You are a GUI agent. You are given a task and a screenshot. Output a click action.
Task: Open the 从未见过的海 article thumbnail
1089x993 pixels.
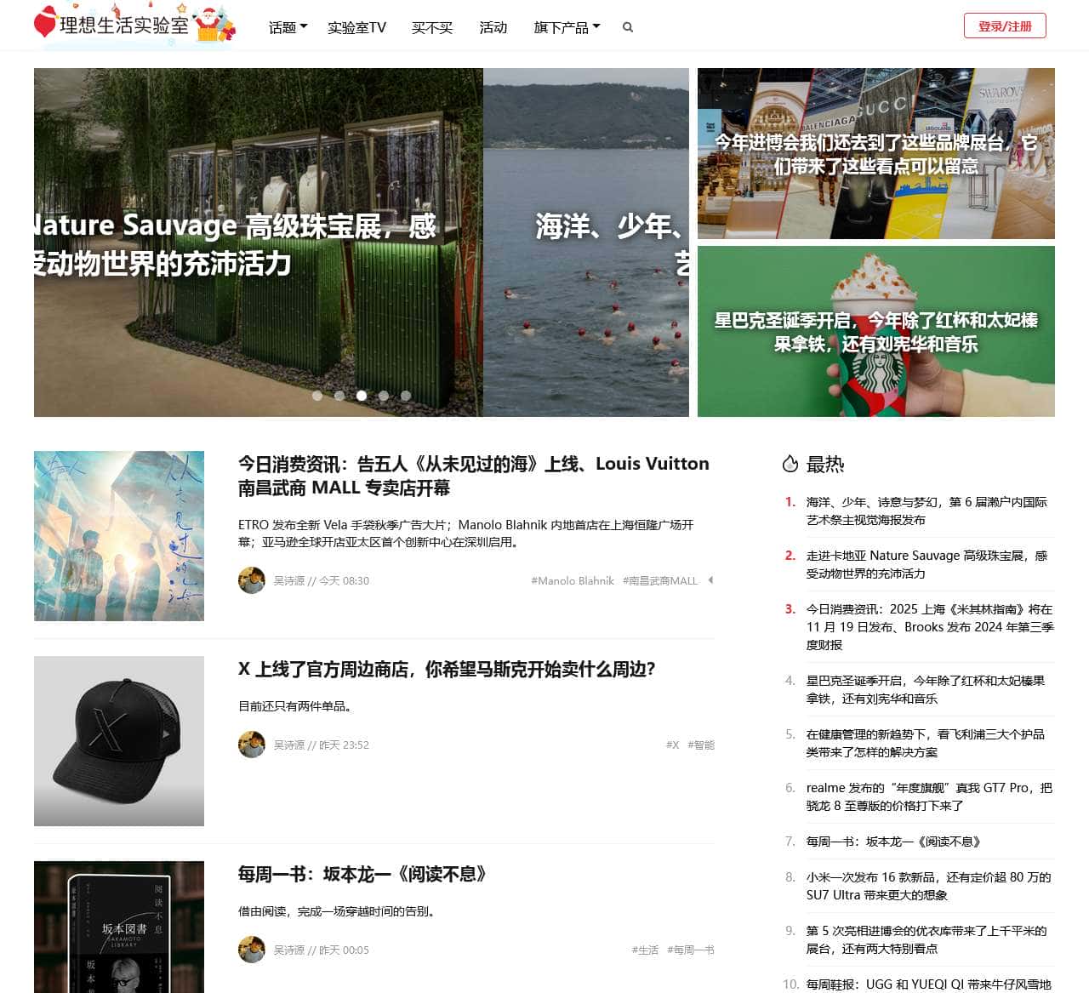[x=119, y=536]
